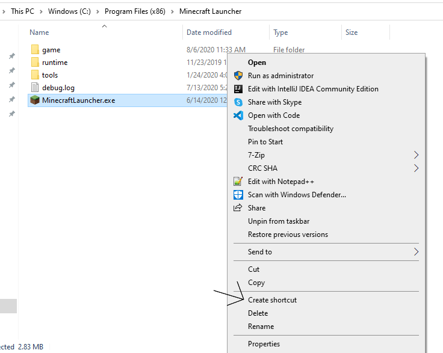Open Properties from the context menu
443x353 pixels.
pos(264,344)
